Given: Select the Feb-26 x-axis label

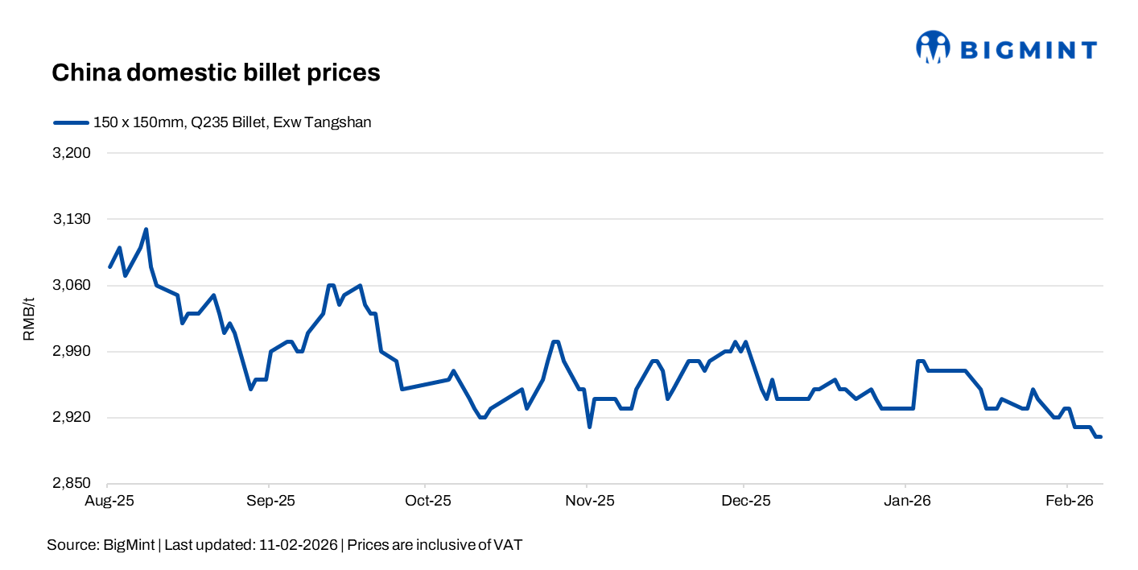Looking at the screenshot, I should (1068, 501).
